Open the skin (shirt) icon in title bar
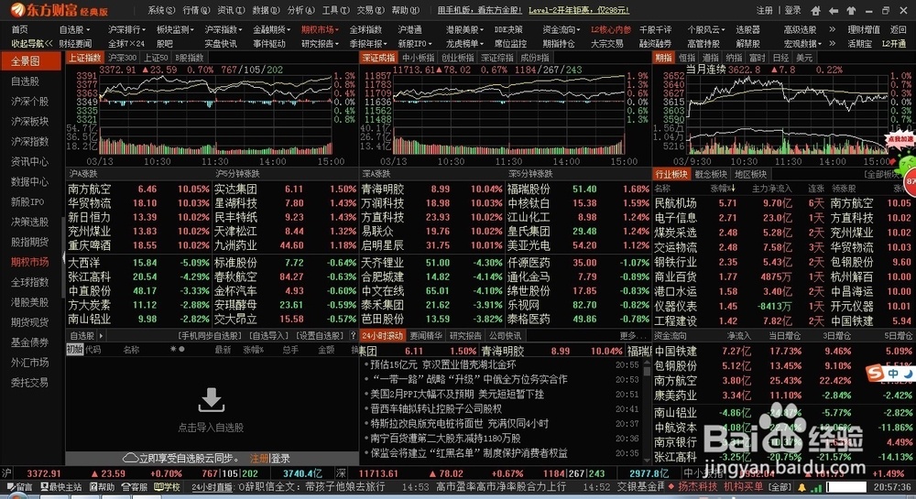This screenshot has height=499, width=916. (x=851, y=10)
